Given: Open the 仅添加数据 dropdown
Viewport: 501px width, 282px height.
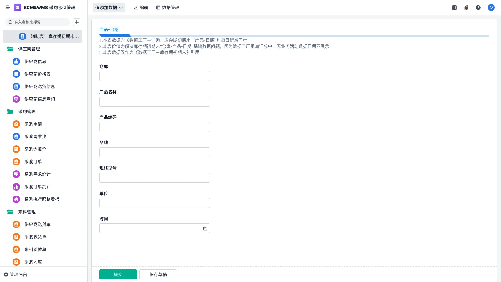Looking at the screenshot, I should [x=109, y=8].
